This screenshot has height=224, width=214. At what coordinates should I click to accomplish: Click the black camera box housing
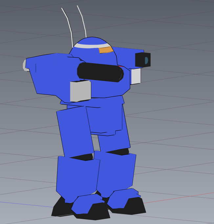click(143, 60)
